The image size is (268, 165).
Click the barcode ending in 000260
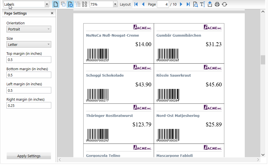tap(168, 55)
